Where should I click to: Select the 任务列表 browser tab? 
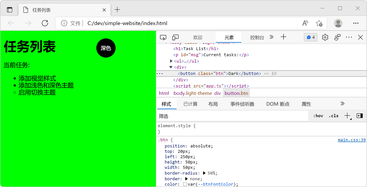(65, 10)
